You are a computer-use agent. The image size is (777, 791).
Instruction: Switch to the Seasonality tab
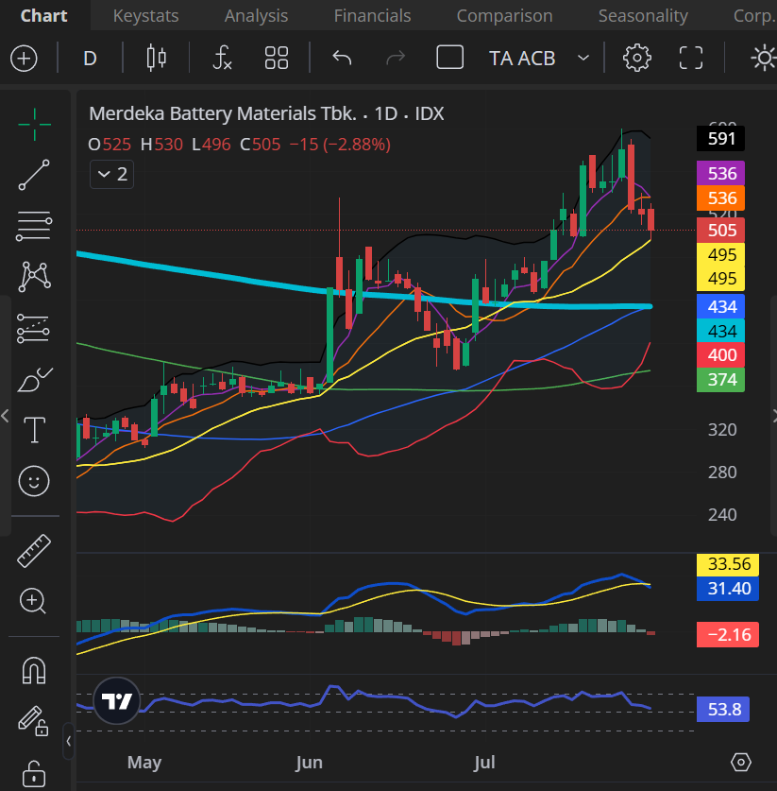click(643, 16)
